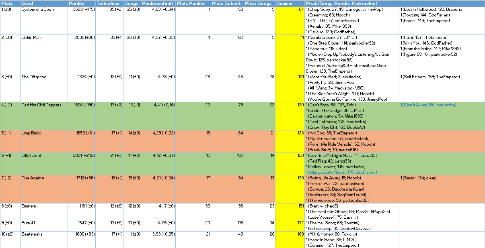Select the 1600 (+93) points cell
The image size is (485, 248).
81,240
